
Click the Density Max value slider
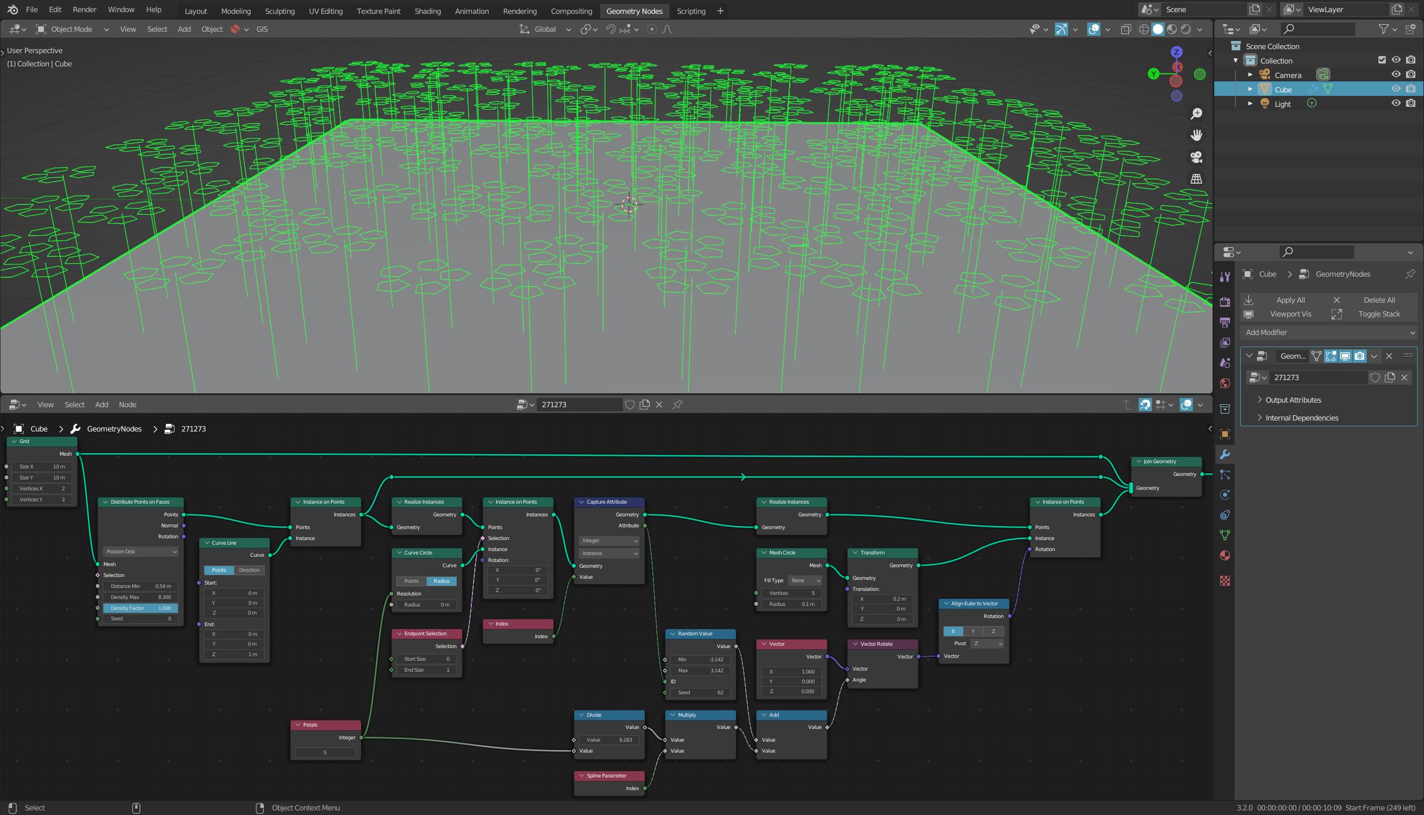140,597
